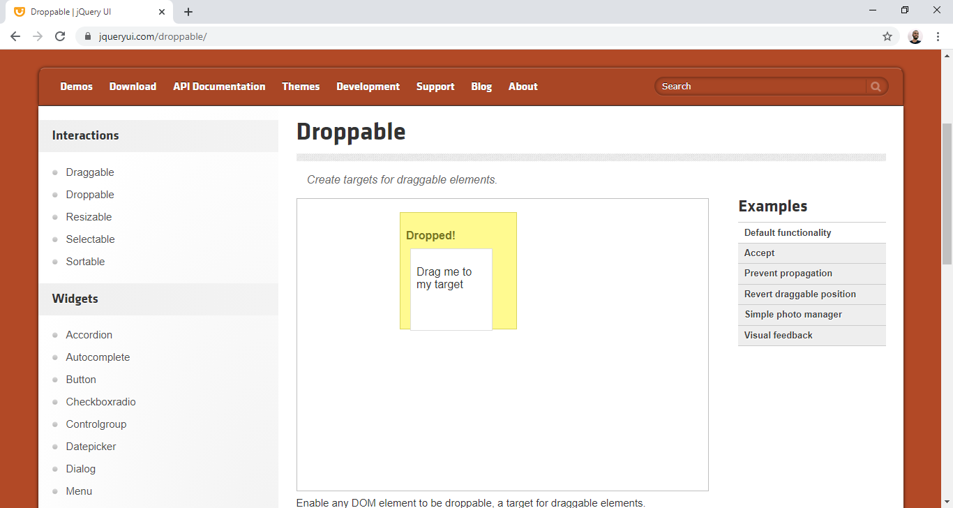The height and width of the screenshot is (508, 953).
Task: Go to the Datepicker widget page
Action: click(91, 447)
